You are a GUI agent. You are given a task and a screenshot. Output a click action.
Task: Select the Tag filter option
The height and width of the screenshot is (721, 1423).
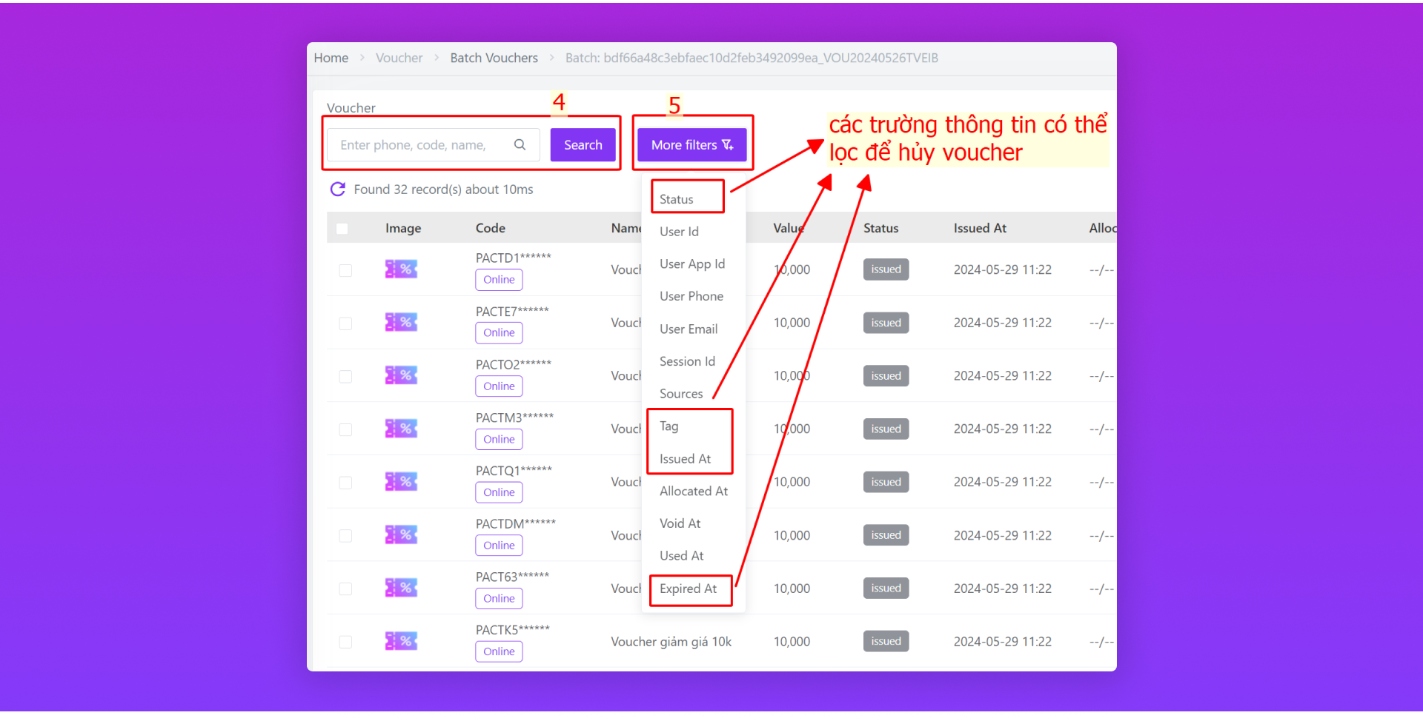tap(669, 426)
